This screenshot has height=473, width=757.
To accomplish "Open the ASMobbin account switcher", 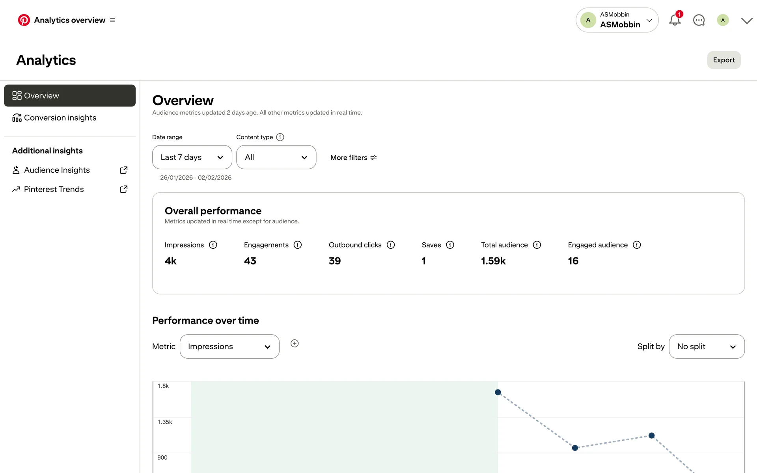I will [x=617, y=20].
